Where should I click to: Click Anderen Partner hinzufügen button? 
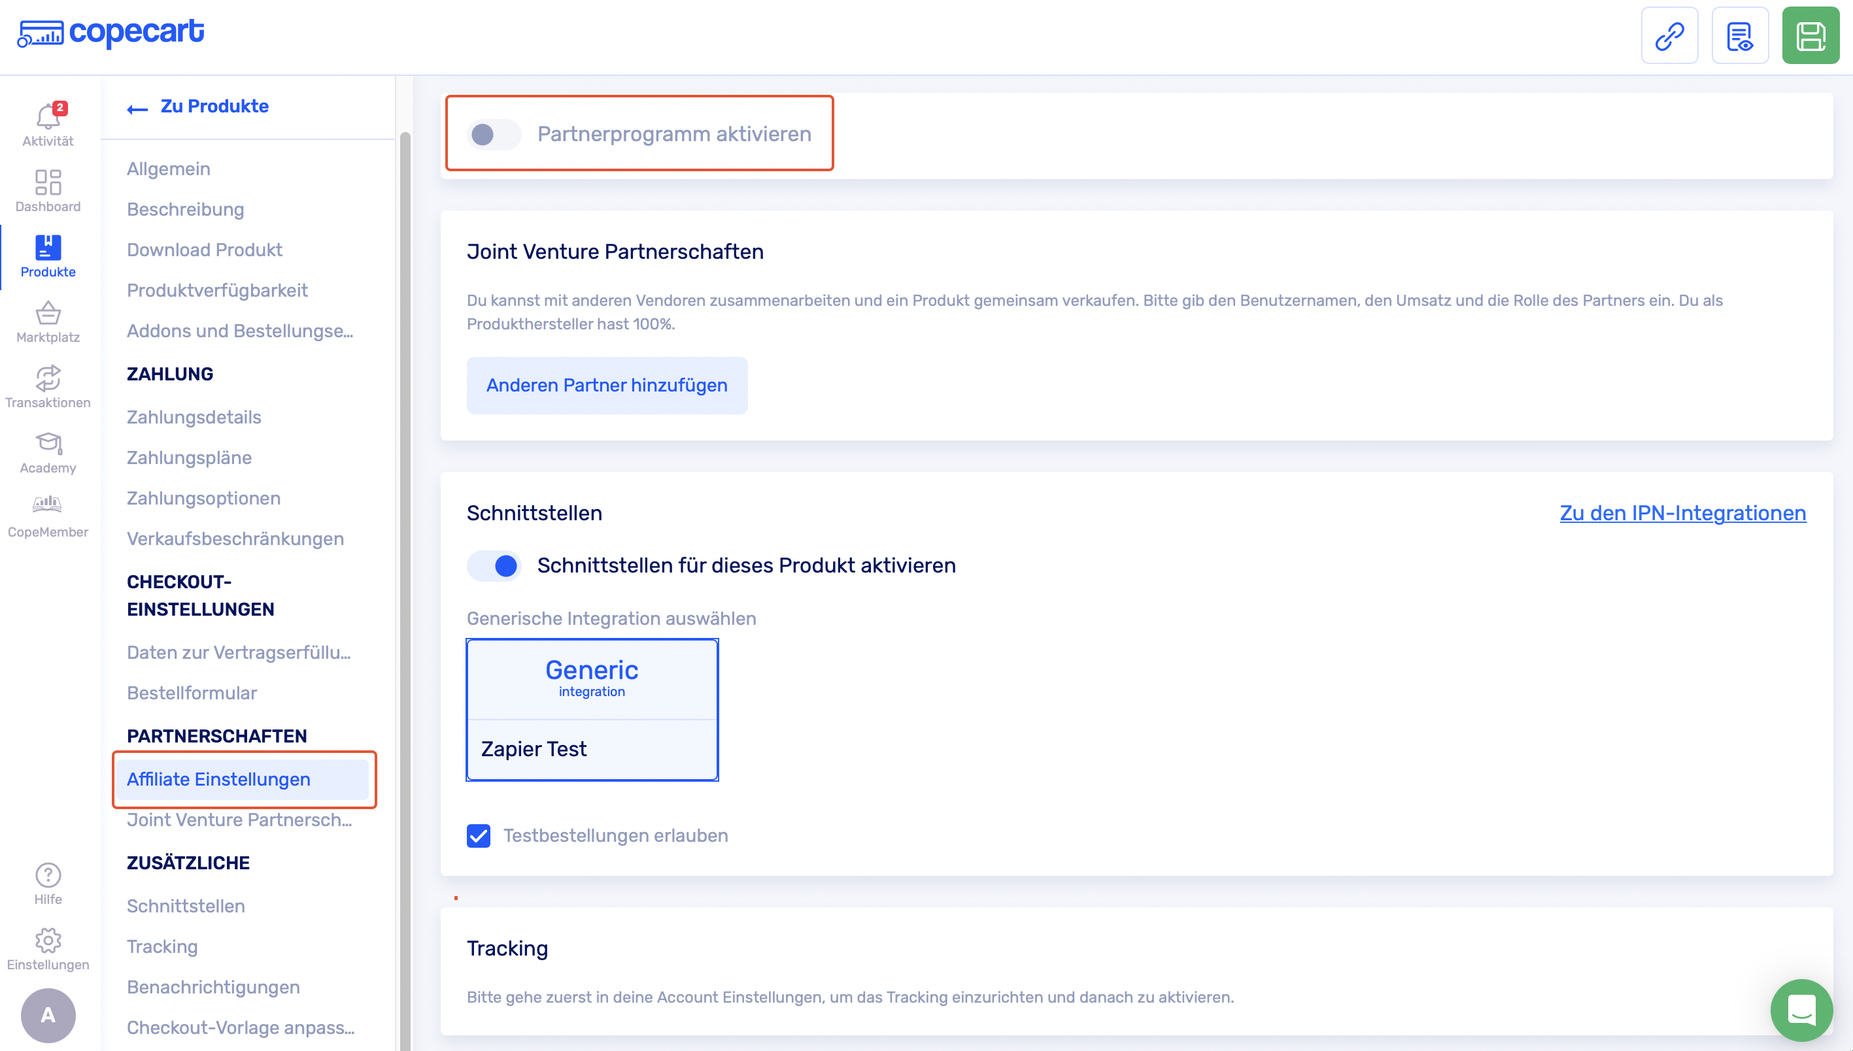tap(607, 386)
